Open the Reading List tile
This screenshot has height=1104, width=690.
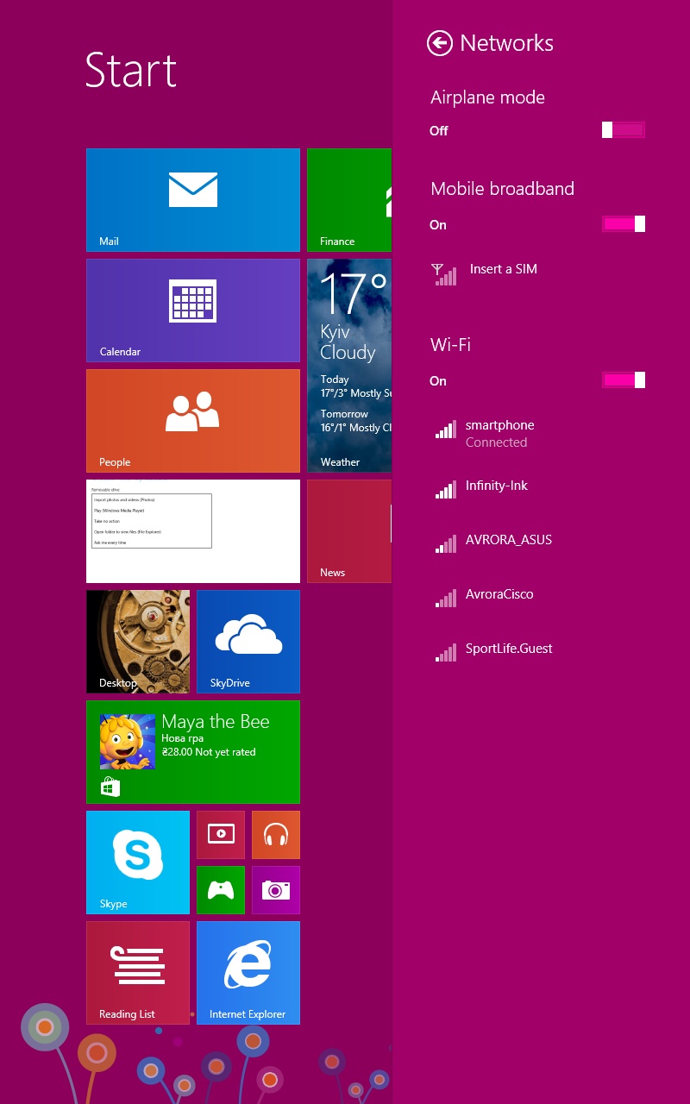(x=138, y=972)
